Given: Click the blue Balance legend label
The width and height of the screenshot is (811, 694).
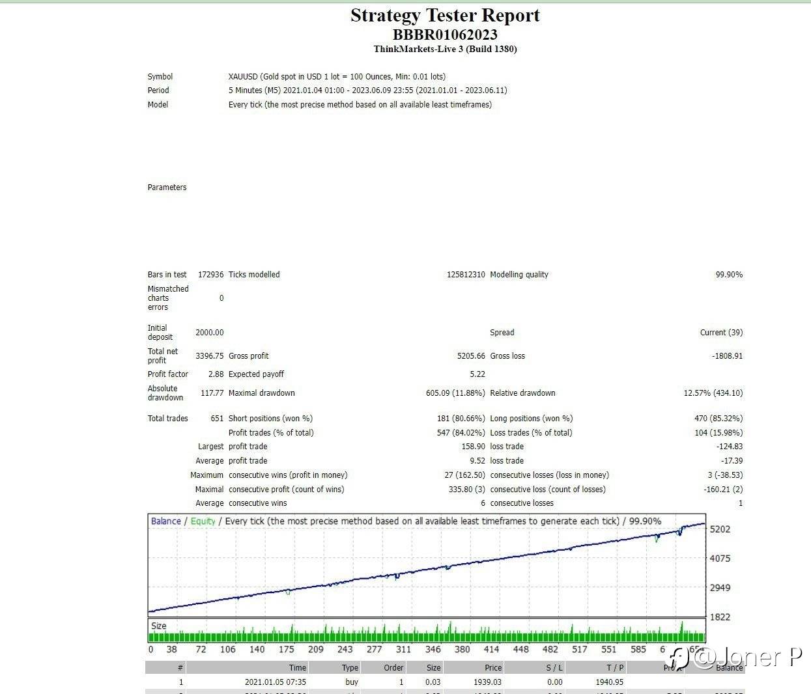Looking at the screenshot, I should pyautogui.click(x=165, y=521).
